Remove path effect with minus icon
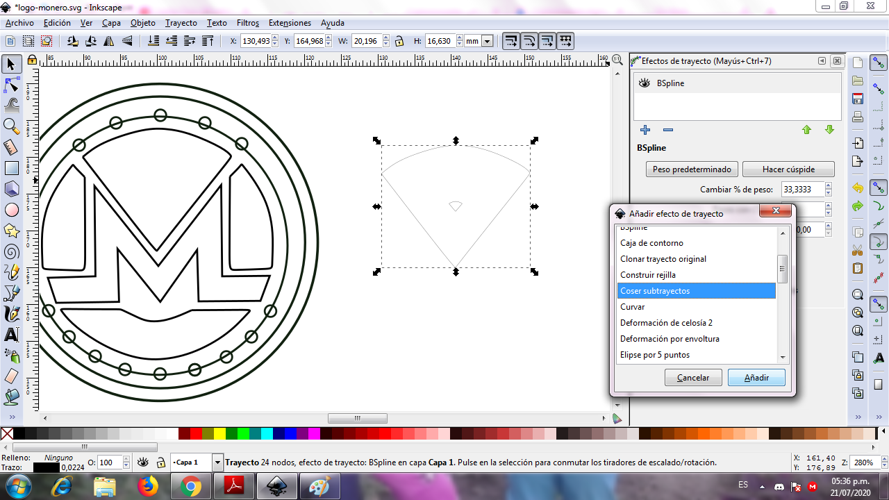Viewport: 889px width, 500px height. click(x=668, y=130)
